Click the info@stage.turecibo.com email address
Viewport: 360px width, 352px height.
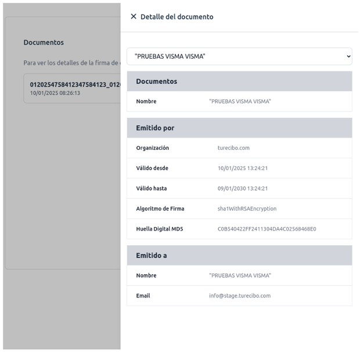click(240, 296)
